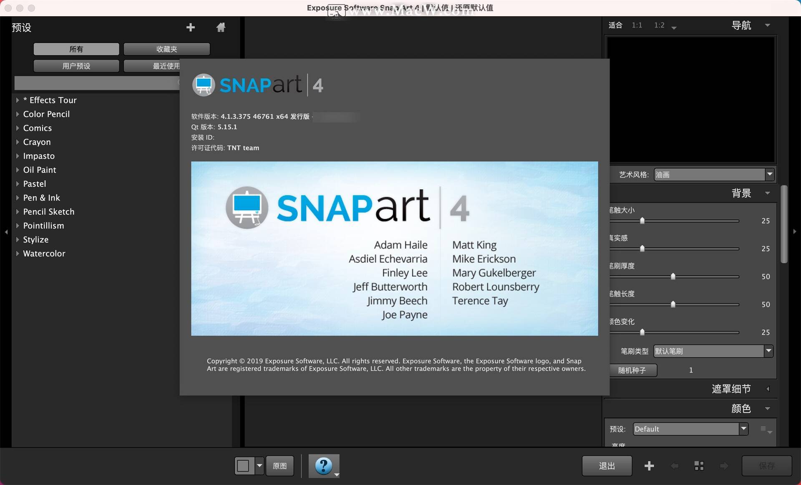Expand the Comics preset group

tap(18, 128)
